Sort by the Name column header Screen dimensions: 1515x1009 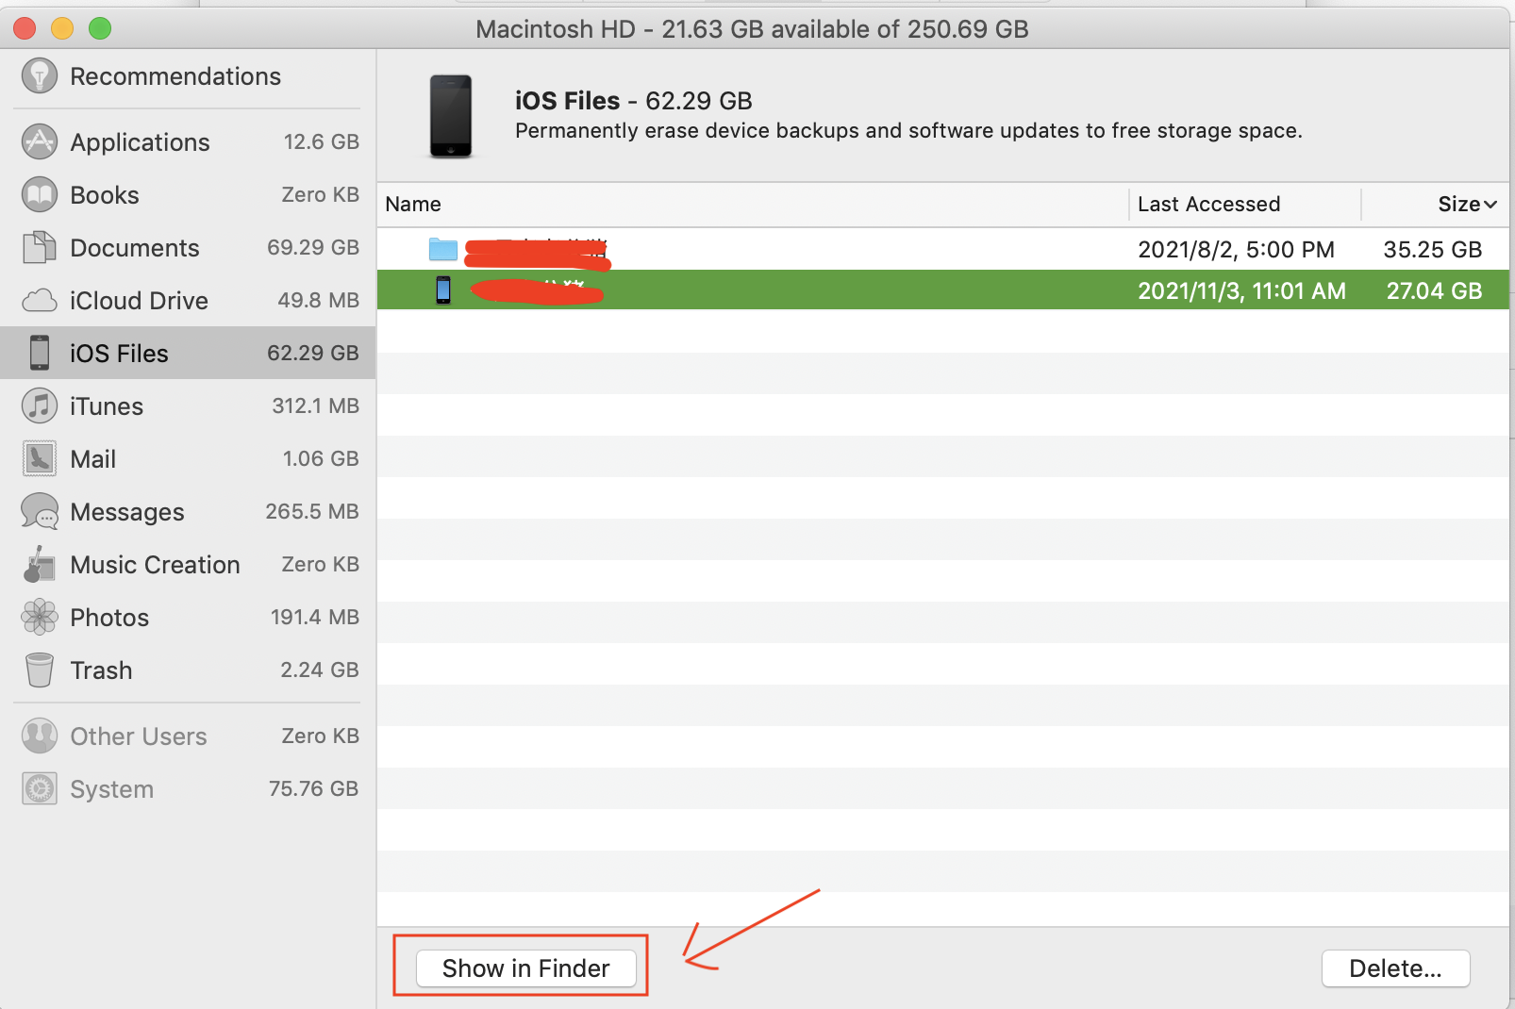pos(413,204)
